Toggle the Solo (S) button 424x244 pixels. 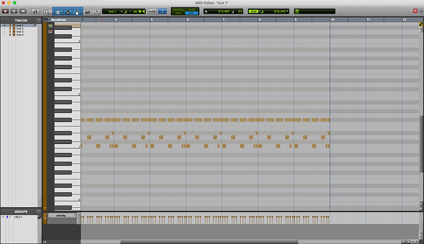(14, 11)
